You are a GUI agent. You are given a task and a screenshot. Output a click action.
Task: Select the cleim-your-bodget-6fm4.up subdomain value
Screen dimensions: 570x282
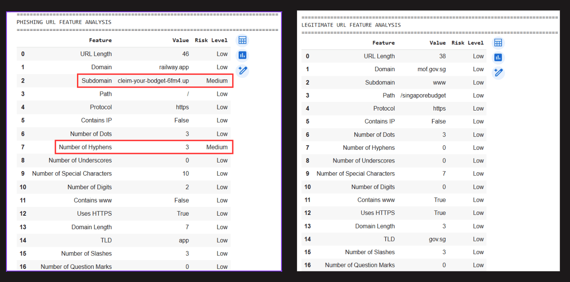tap(153, 81)
